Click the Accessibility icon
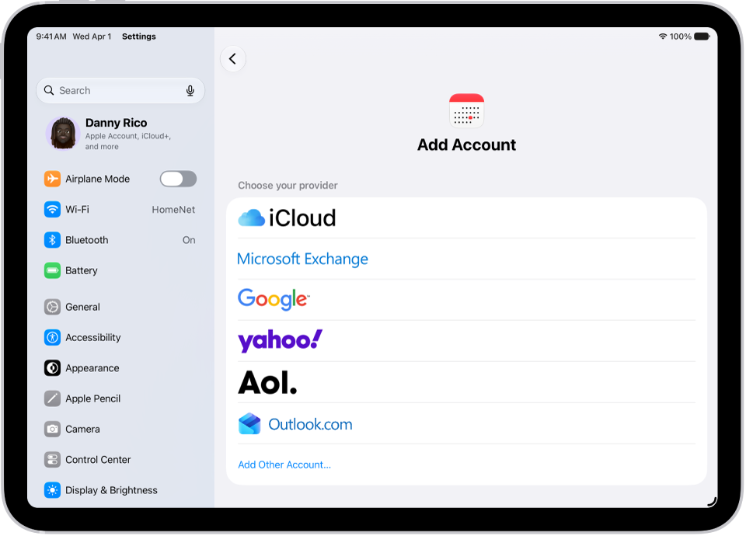The image size is (746, 536). [52, 337]
